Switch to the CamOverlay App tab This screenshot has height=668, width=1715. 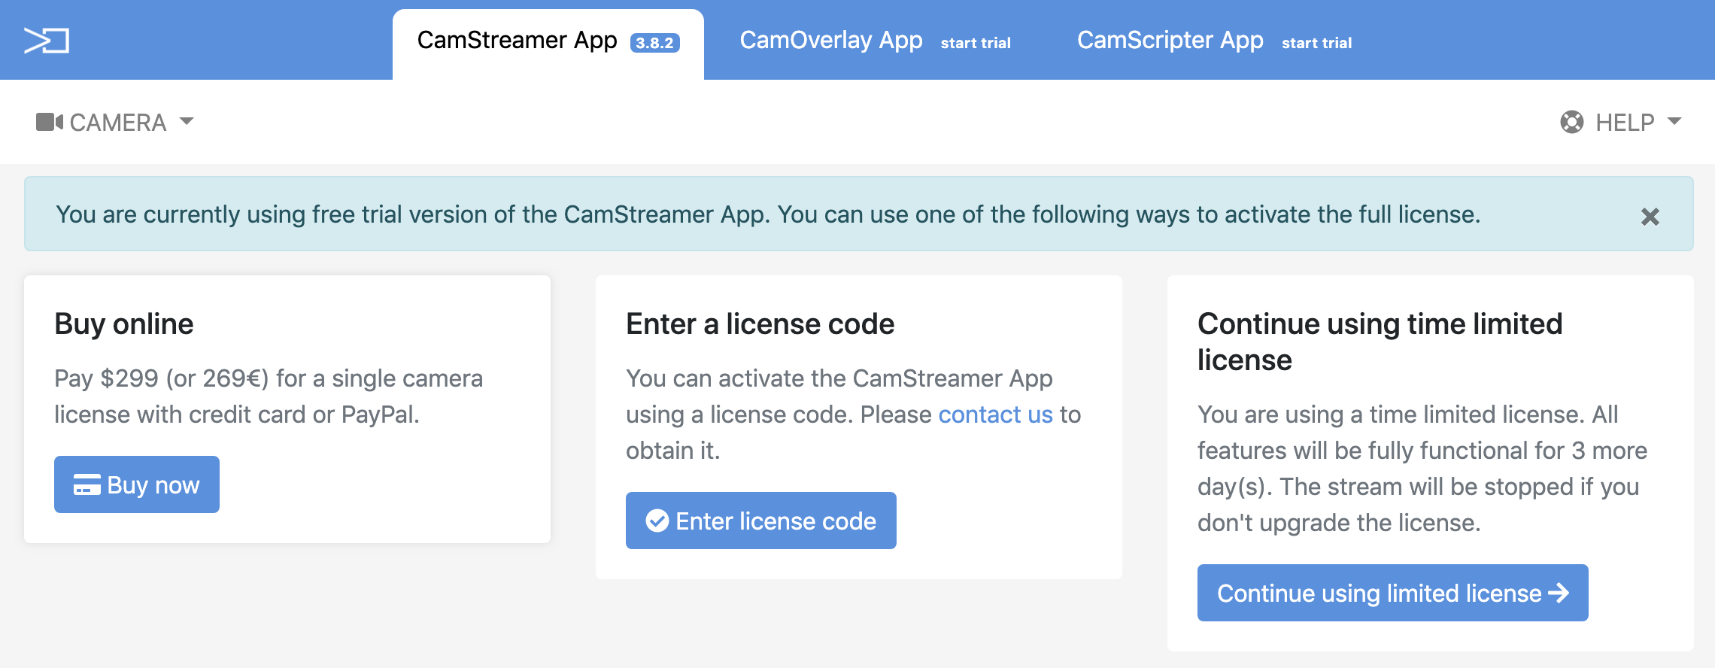pyautogui.click(x=830, y=41)
